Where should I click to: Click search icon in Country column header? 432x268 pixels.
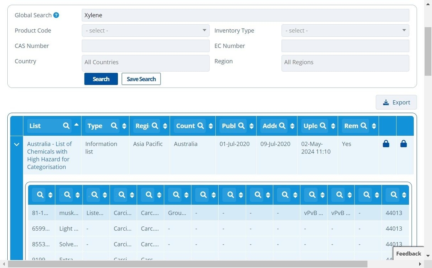tap(201, 126)
